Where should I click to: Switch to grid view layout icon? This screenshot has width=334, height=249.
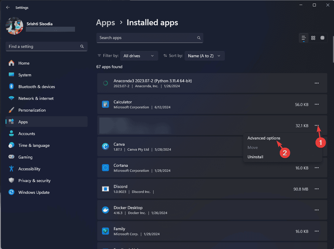(x=313, y=38)
